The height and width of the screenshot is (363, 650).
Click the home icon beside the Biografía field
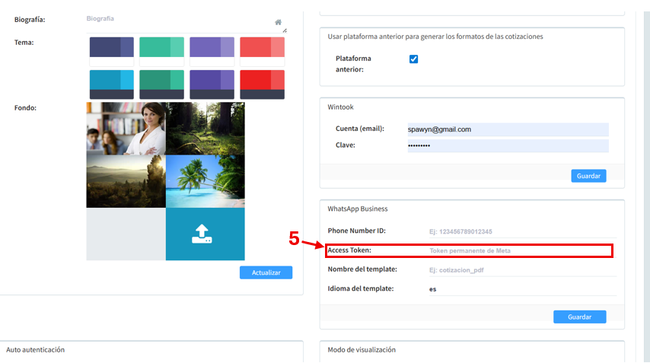pyautogui.click(x=279, y=22)
